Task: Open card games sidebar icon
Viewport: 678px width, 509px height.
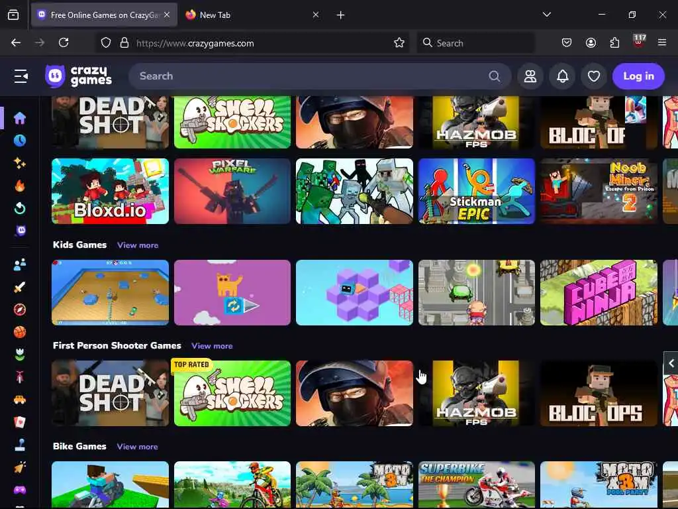Action: click(x=20, y=422)
